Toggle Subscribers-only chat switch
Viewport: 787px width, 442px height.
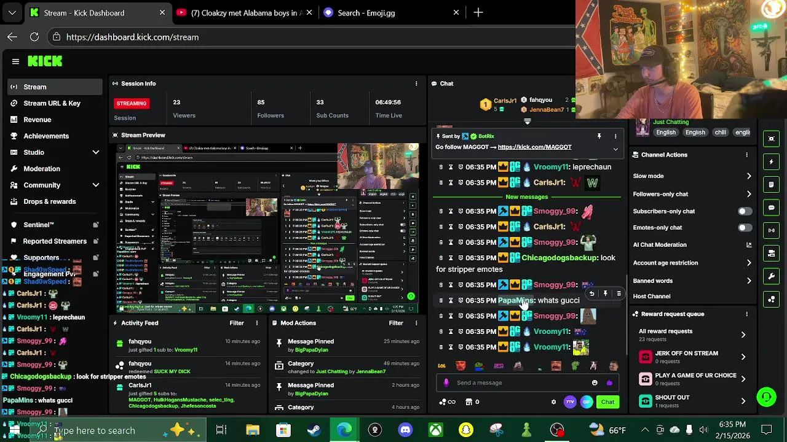pos(744,211)
